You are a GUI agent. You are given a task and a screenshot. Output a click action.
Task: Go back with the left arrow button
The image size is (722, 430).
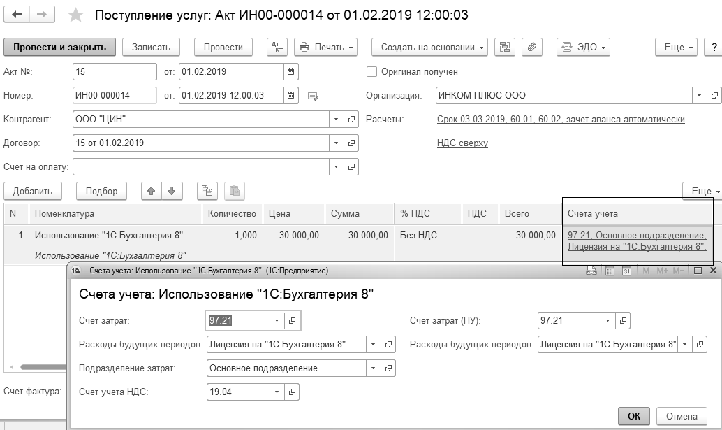(17, 15)
